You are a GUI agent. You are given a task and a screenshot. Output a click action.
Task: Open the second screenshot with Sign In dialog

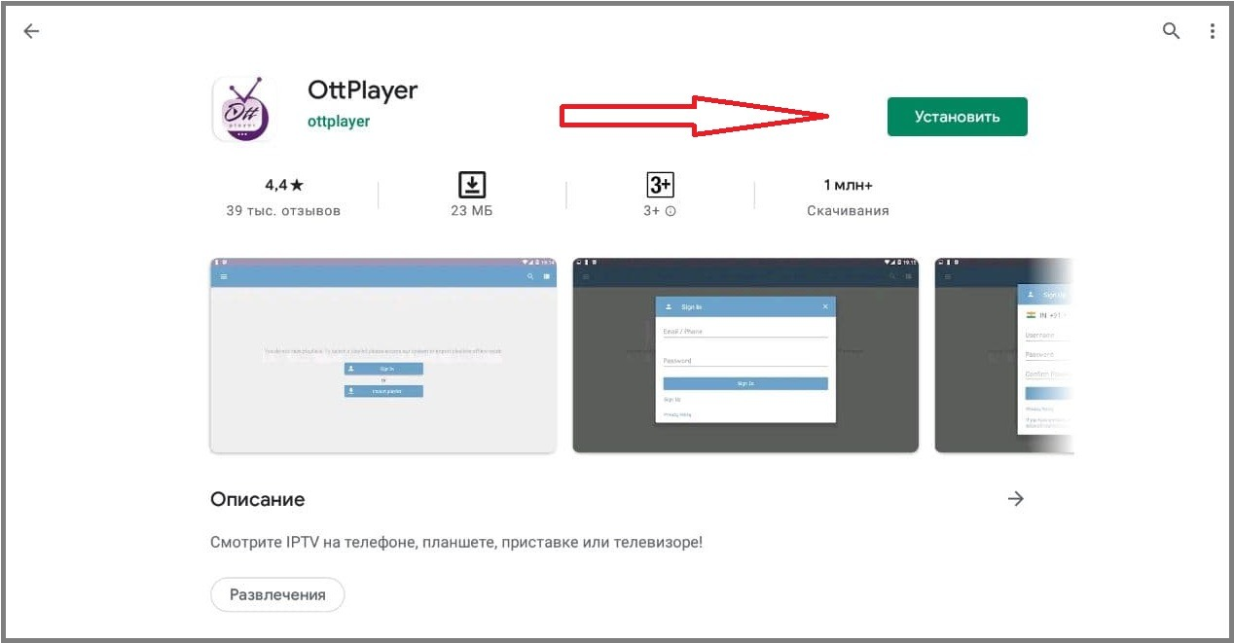(x=745, y=355)
